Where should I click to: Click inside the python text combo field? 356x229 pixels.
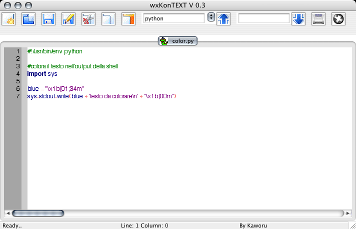point(173,18)
